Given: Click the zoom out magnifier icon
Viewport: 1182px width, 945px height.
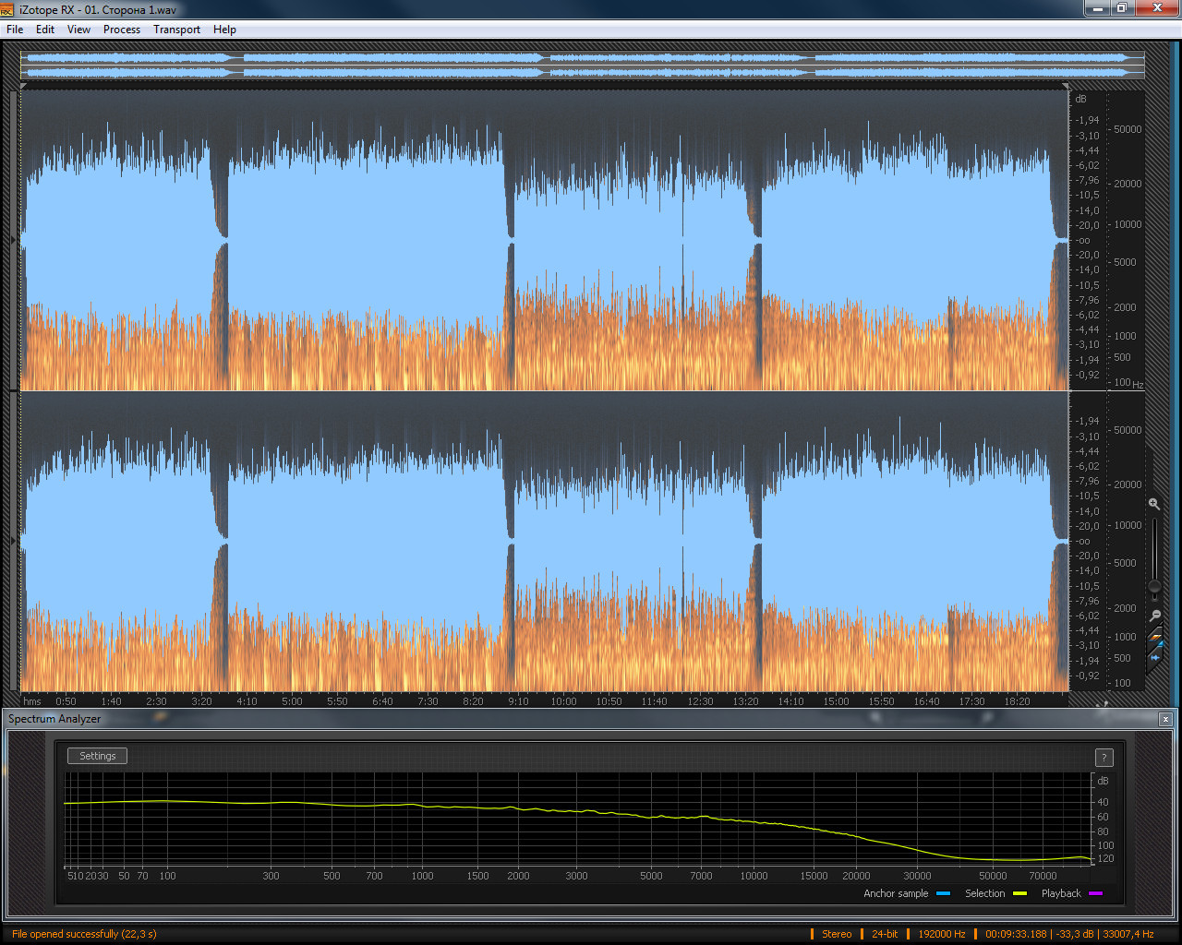Looking at the screenshot, I should (x=1154, y=616).
